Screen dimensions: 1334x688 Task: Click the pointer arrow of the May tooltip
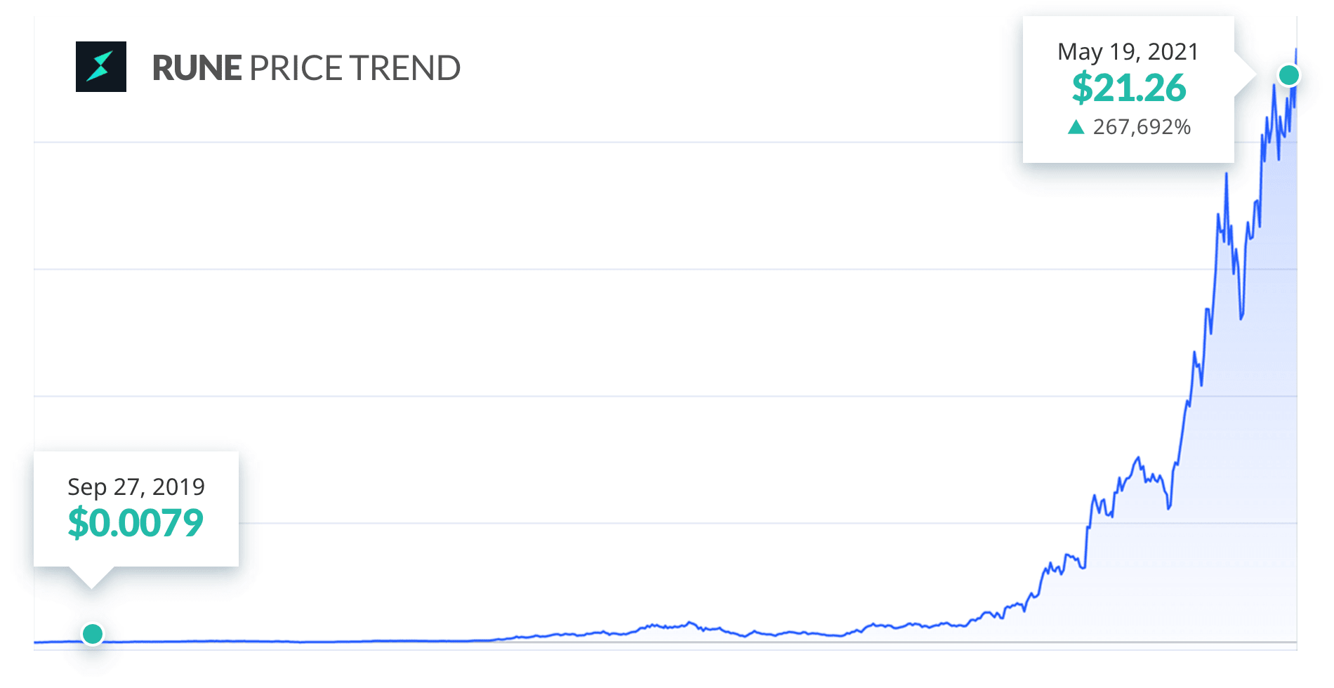(x=1245, y=74)
